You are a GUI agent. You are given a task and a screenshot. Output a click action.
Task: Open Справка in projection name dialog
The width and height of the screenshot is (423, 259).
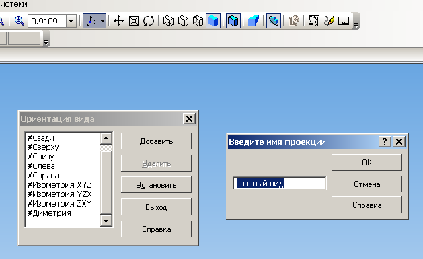(x=367, y=205)
